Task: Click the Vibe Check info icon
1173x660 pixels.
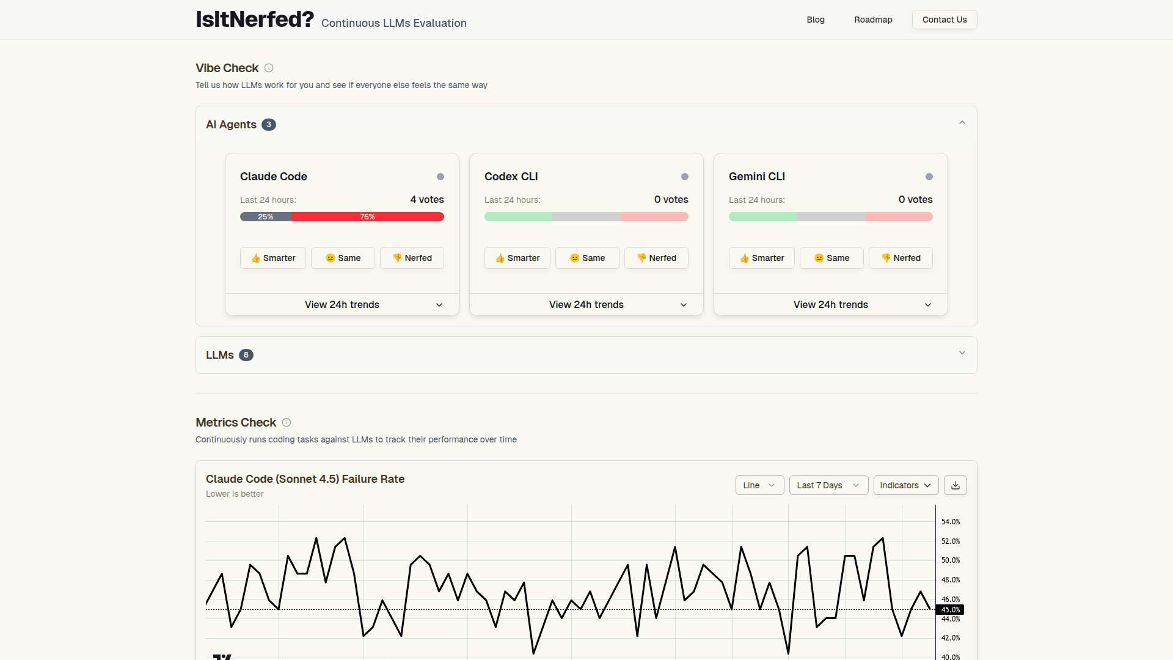Action: coord(269,68)
